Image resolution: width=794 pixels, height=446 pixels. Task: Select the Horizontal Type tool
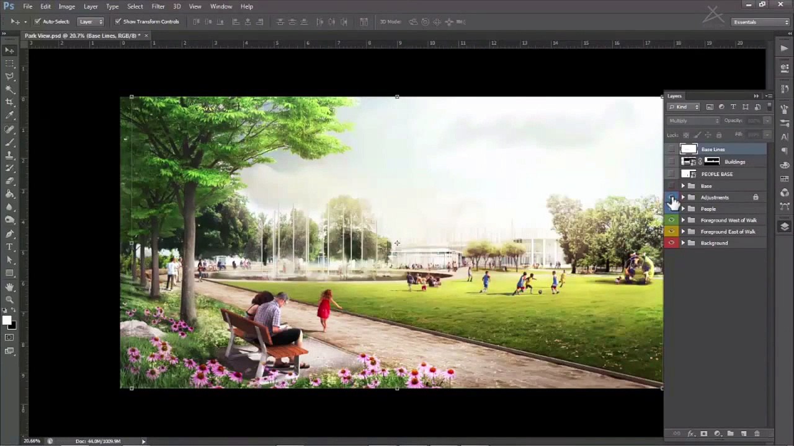pyautogui.click(x=9, y=247)
